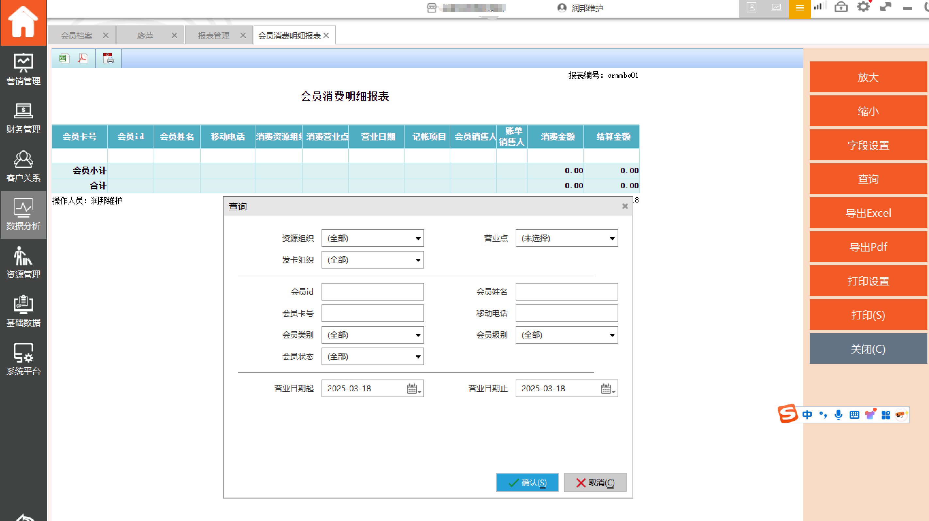Expand the 发卡组织 dropdown

[x=418, y=260]
